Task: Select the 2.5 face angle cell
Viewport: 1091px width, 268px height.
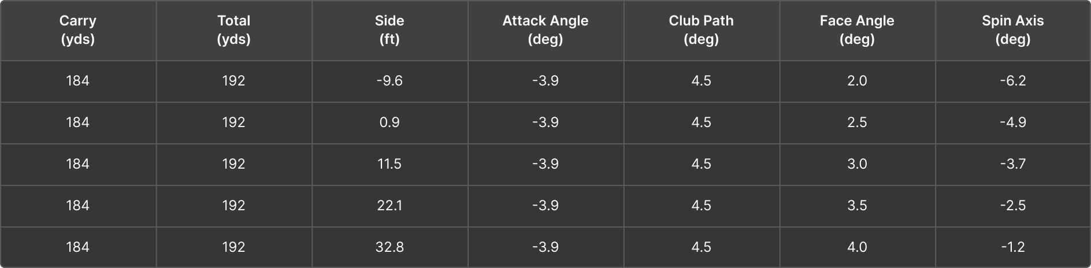Action: tap(857, 122)
